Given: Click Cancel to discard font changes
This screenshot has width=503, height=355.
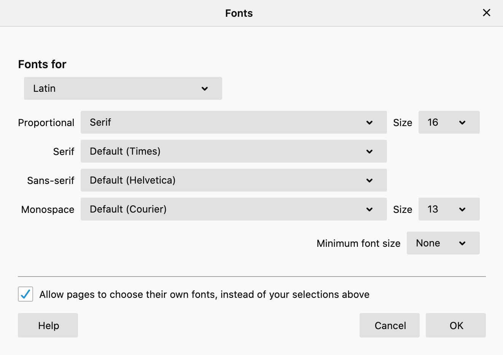Looking at the screenshot, I should tap(390, 326).
